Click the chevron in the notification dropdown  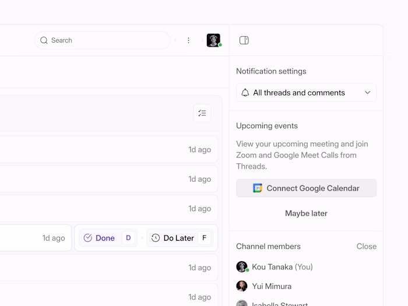click(x=367, y=93)
